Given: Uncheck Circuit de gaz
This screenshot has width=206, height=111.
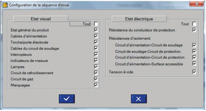Looking at the screenshot, I should point(96,79).
